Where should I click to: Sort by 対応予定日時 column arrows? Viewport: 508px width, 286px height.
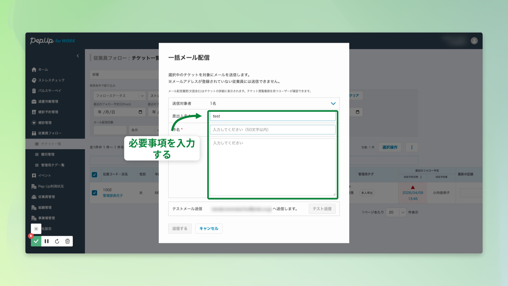click(x=421, y=177)
